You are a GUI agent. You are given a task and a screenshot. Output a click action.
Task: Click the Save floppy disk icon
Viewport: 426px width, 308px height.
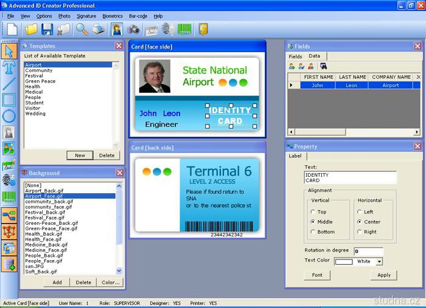tap(47, 29)
